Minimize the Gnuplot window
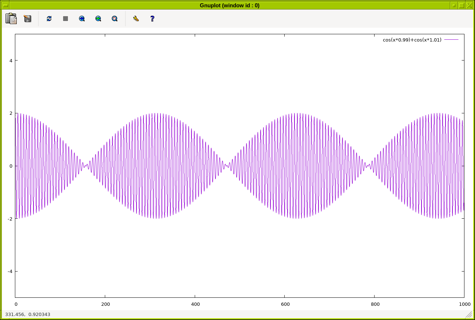Screen dimensions: 475x320 pos(454,5)
